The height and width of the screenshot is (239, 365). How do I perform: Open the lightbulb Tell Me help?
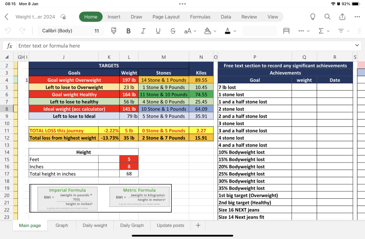313,17
